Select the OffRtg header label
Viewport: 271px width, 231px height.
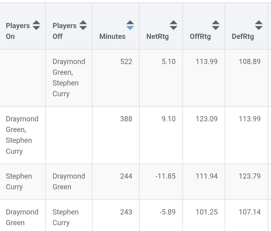click(x=200, y=36)
